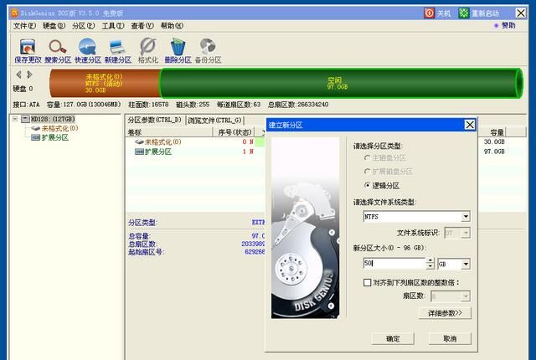Go to previous disk with left arrow

(x=18, y=75)
